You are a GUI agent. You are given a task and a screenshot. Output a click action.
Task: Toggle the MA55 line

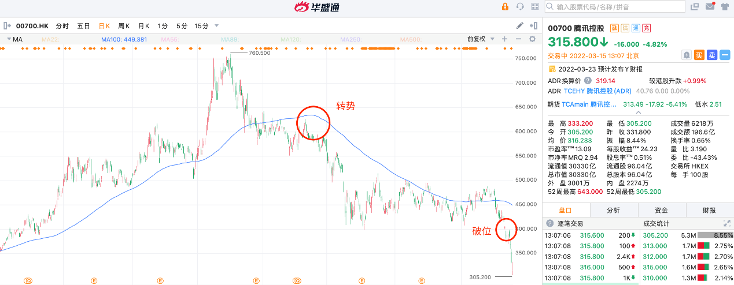pyautogui.click(x=169, y=39)
